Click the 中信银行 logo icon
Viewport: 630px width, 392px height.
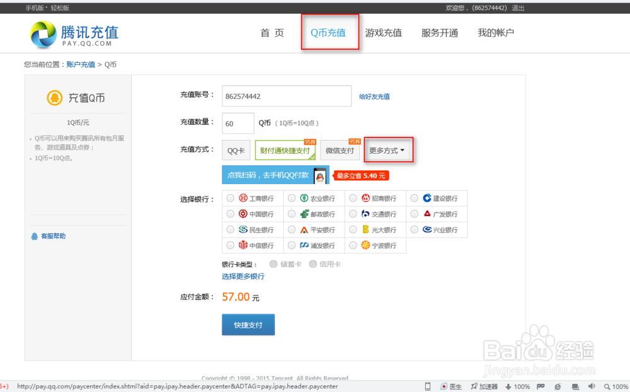click(243, 245)
